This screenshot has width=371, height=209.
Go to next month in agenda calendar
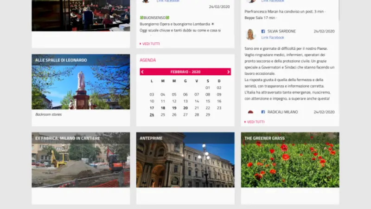click(228, 72)
